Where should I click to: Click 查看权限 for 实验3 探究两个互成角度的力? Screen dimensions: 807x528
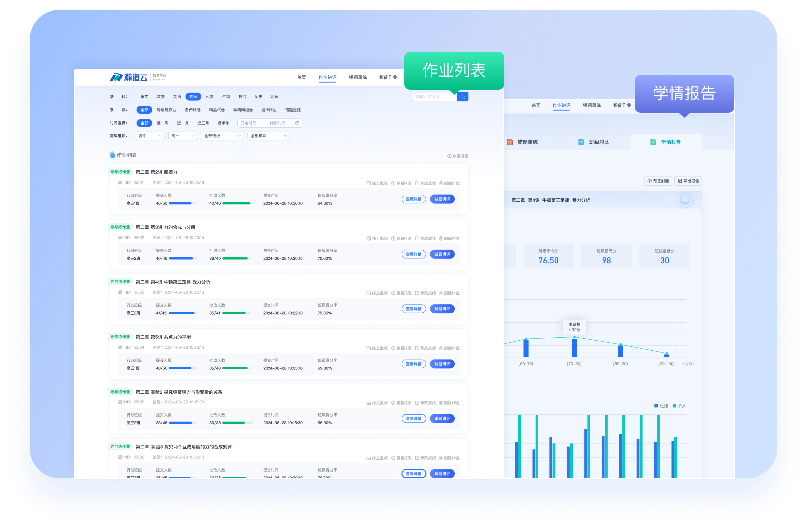(x=402, y=458)
